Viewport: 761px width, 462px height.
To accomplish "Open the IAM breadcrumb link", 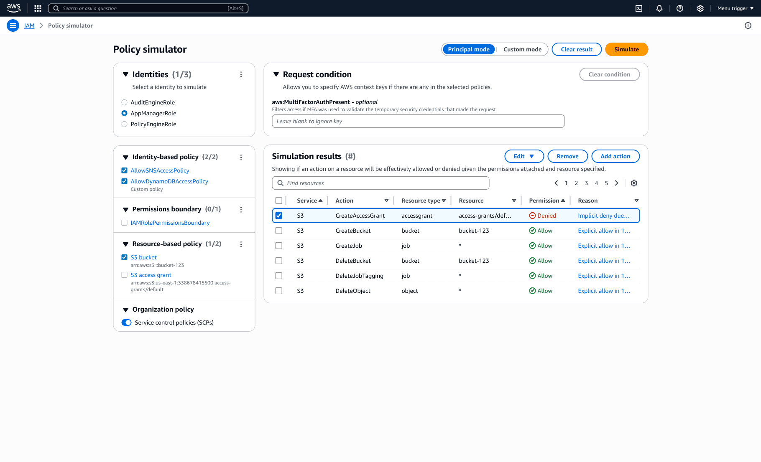I will pyautogui.click(x=29, y=25).
